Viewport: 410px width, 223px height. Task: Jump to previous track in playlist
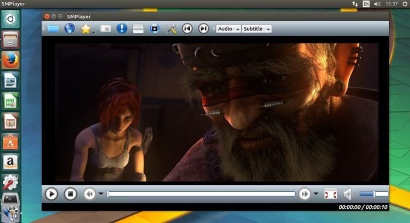(187, 28)
